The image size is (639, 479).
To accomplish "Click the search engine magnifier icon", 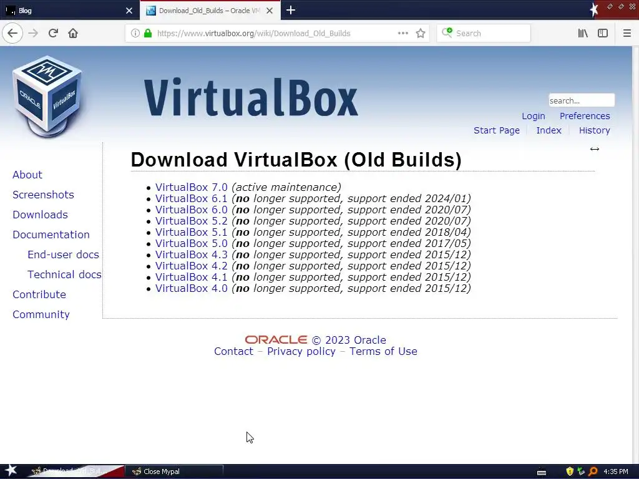I will point(447,32).
